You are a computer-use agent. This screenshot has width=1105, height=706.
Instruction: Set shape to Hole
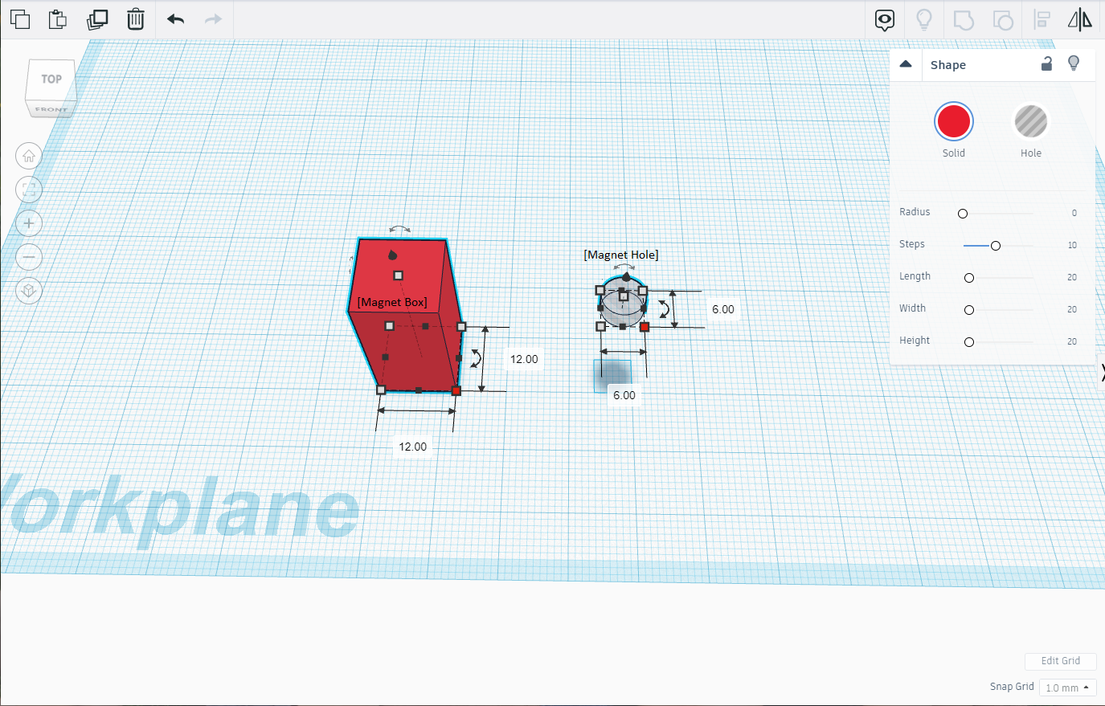(x=1031, y=122)
